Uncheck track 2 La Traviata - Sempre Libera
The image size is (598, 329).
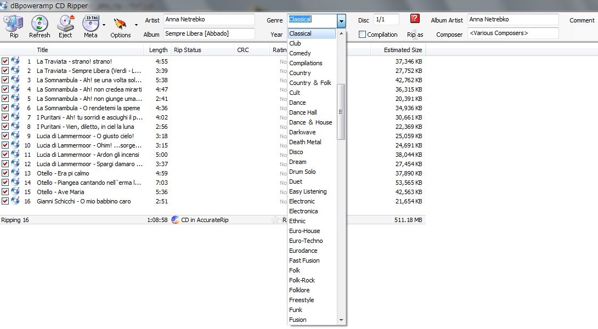[5, 71]
